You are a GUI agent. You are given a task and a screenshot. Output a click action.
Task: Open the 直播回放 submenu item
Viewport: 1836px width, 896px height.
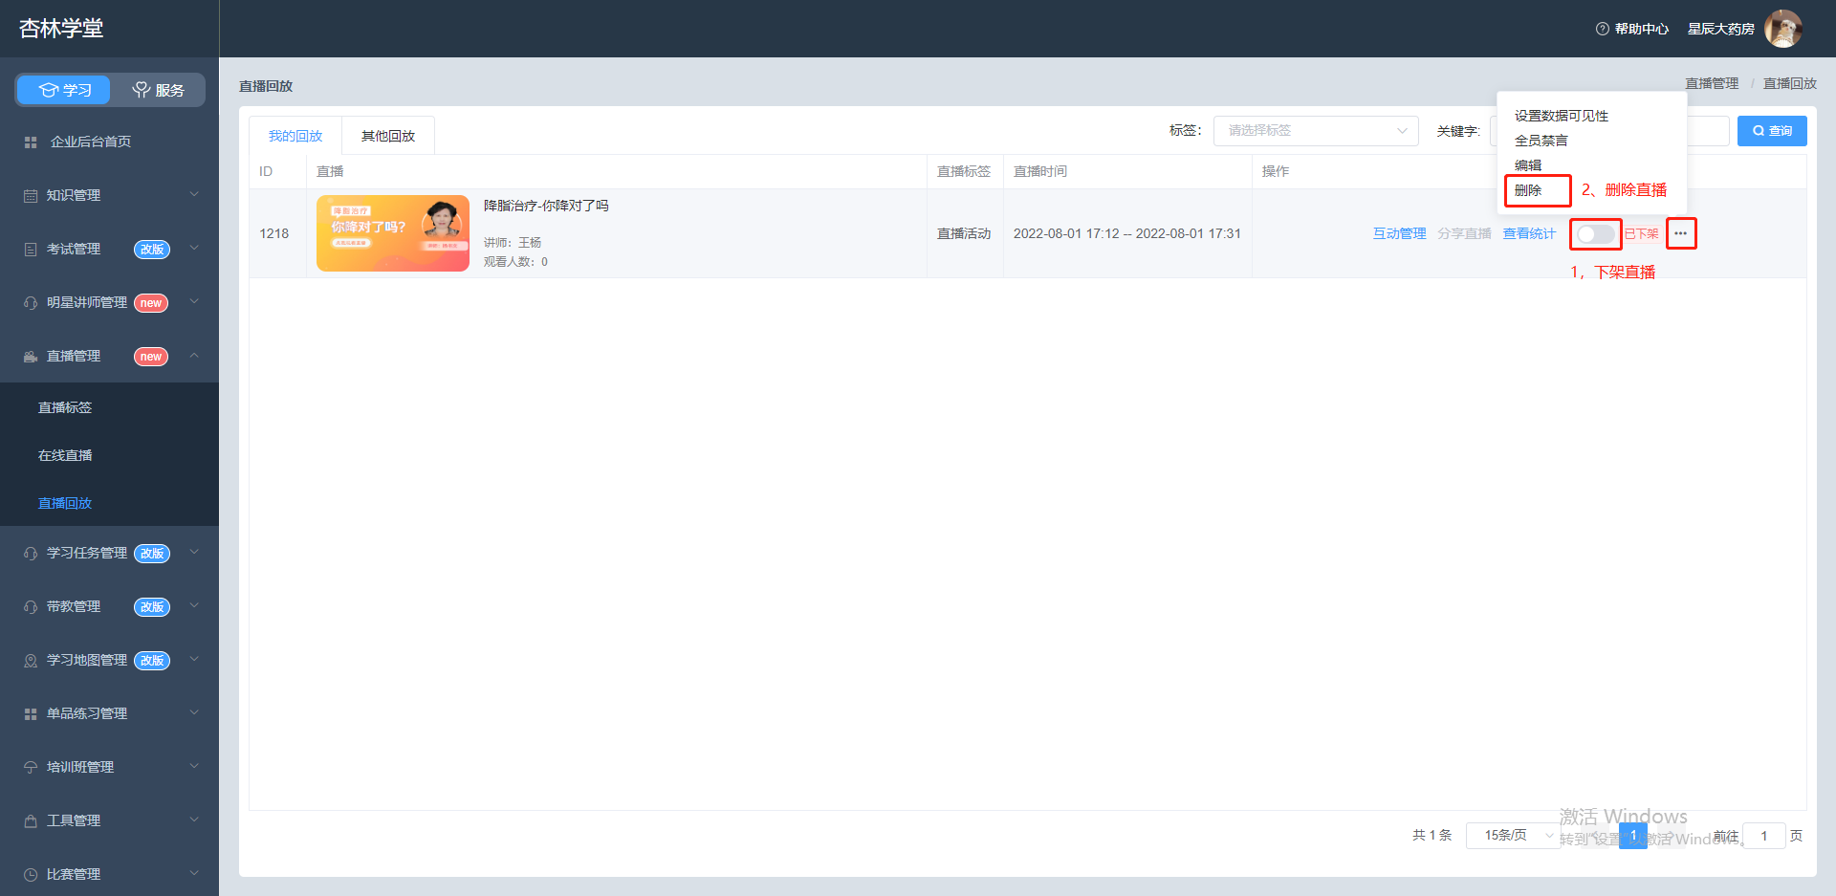[65, 503]
